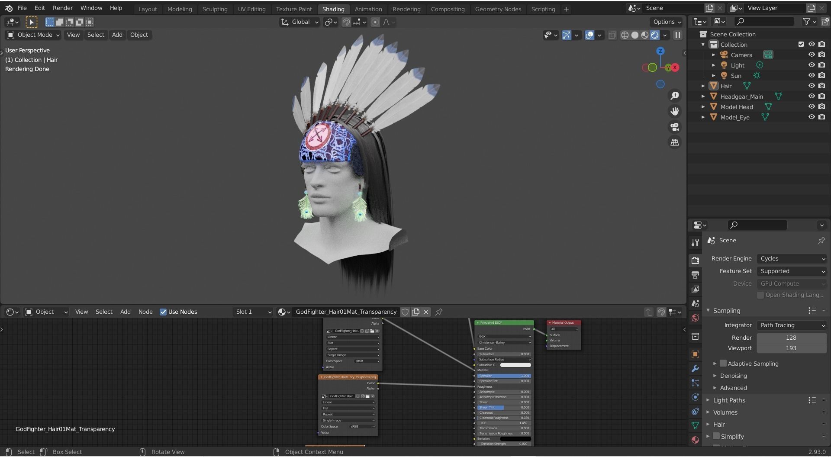Open the Object Mode dropdown

(33, 35)
